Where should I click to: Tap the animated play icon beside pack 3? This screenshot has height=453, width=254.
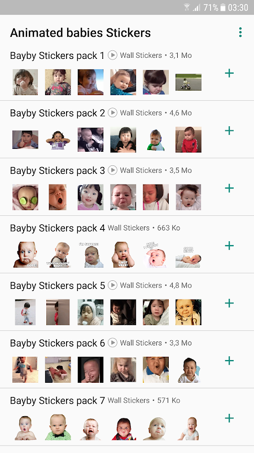coord(112,170)
